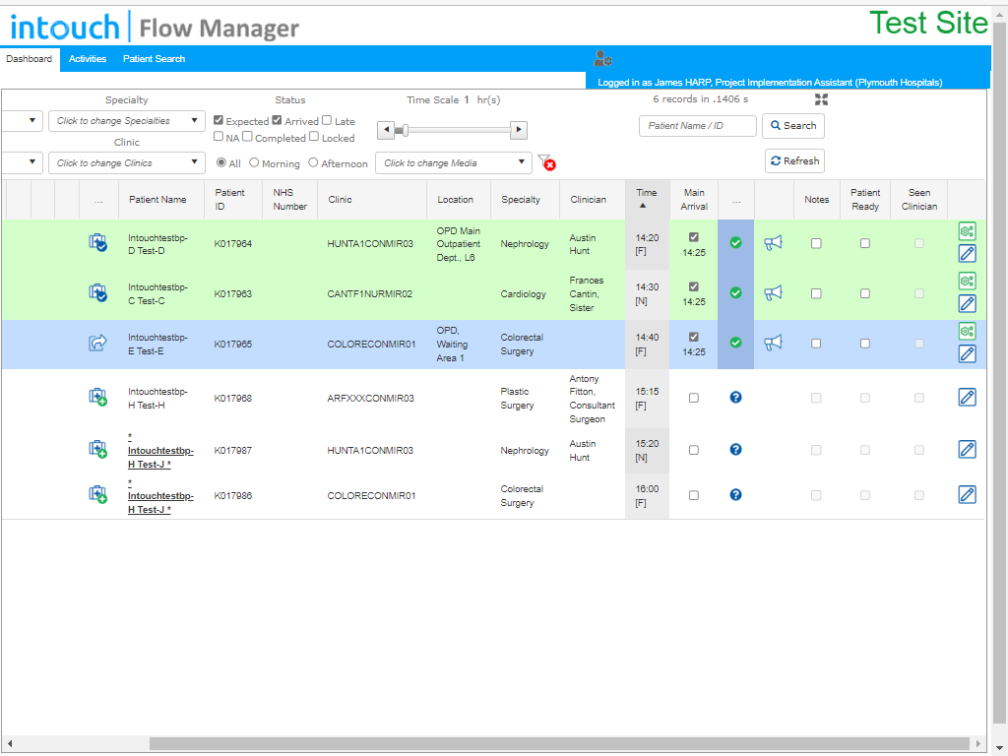Uncheck the Expected status checkbox
Viewport: 1008px width, 756px height.
point(219,120)
